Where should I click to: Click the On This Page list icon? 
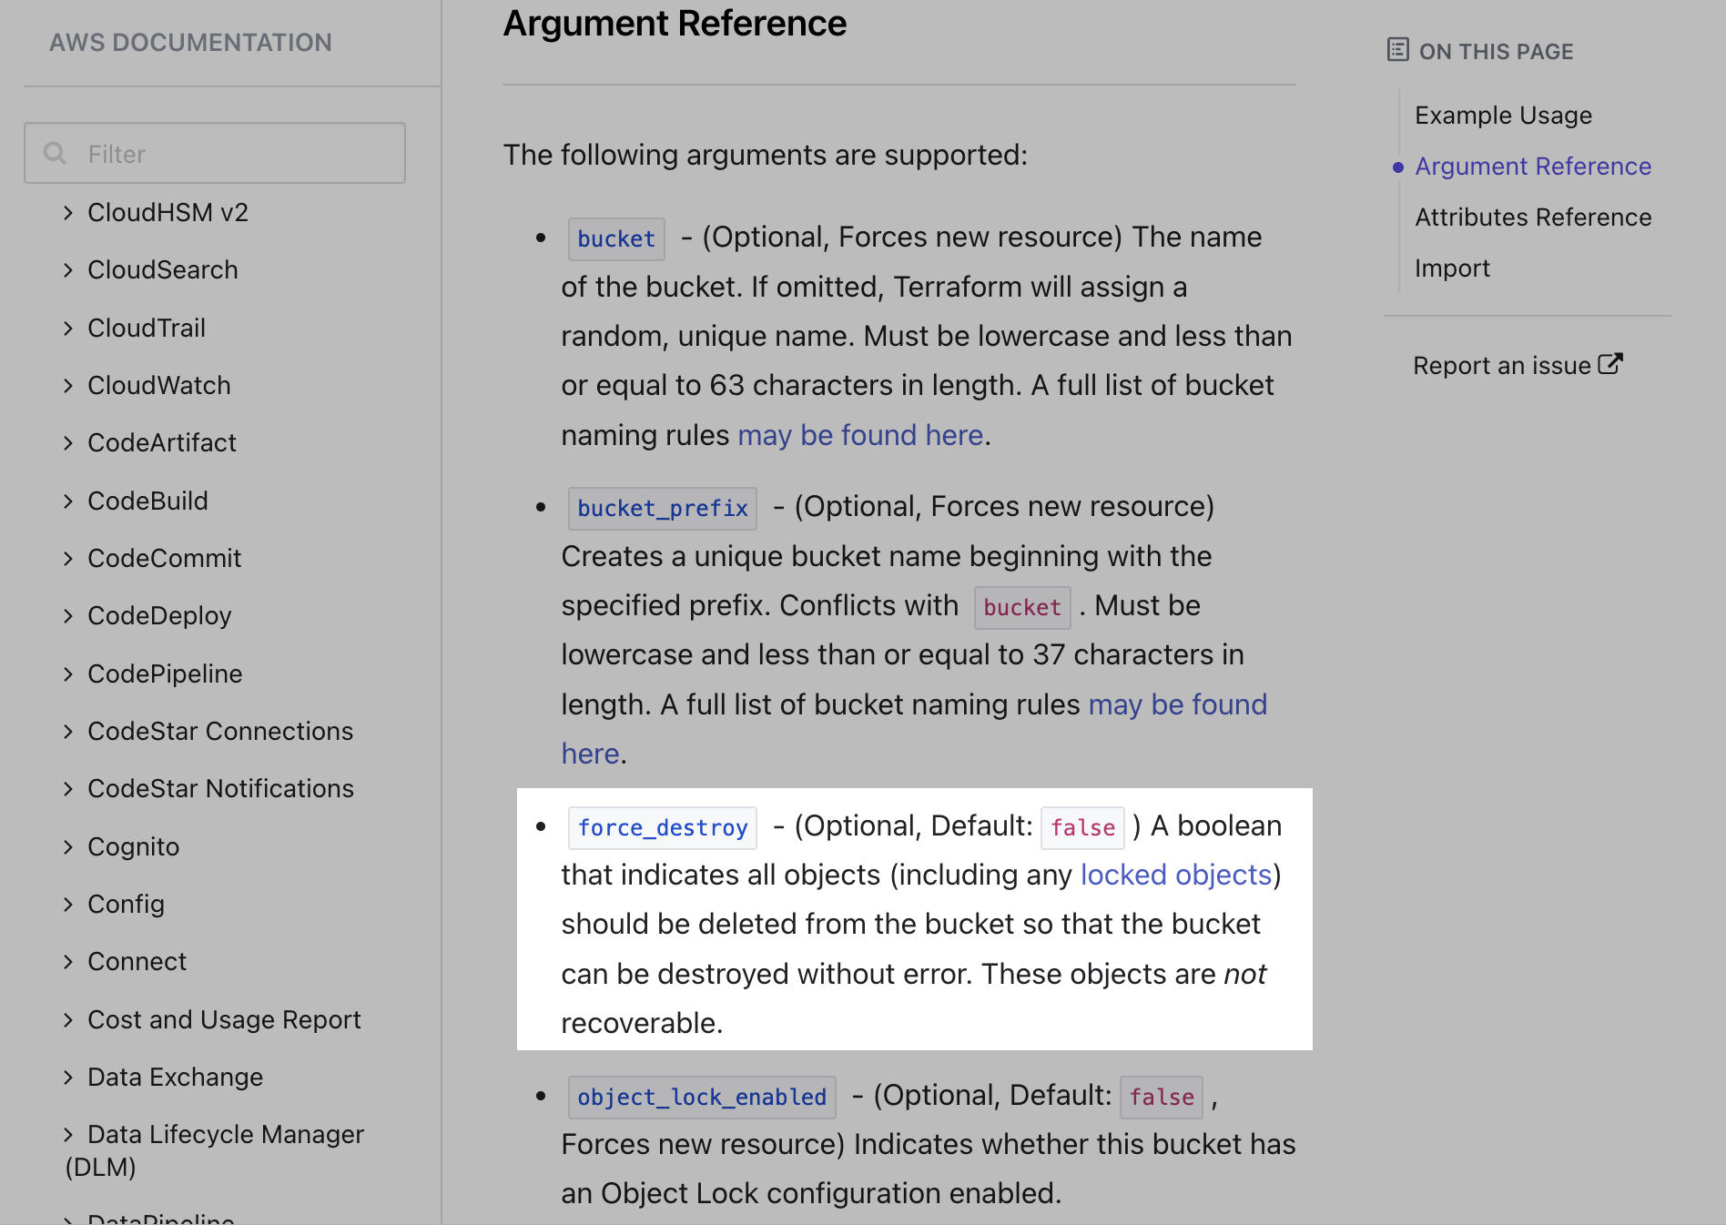pos(1397,50)
